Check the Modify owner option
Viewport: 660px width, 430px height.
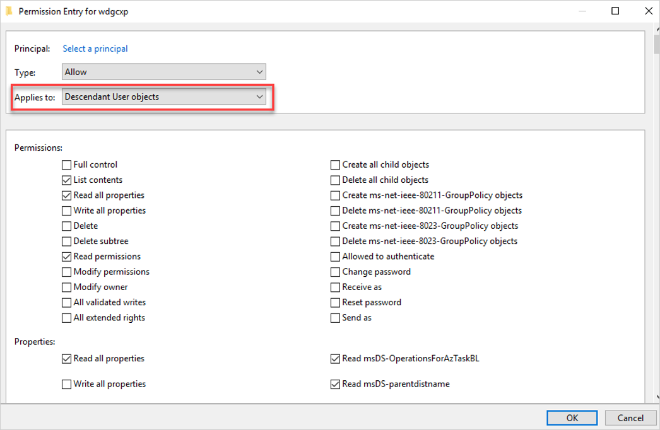66,287
